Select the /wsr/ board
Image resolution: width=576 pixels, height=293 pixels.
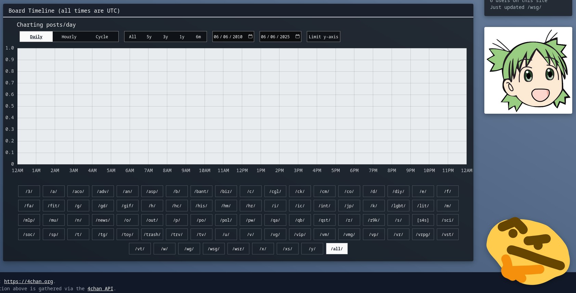(x=238, y=249)
